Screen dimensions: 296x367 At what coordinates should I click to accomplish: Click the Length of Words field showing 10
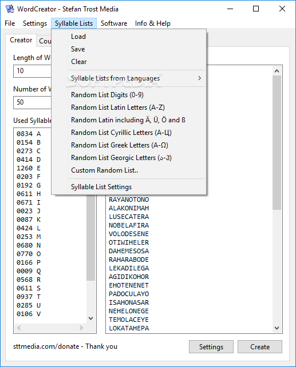(32, 71)
